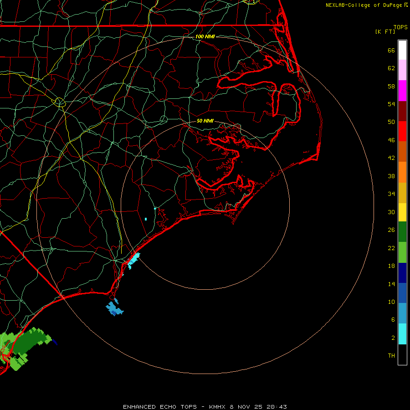This screenshot has height=410, width=410.
Task: Click the gold 34 kft legend swatch
Action: click(x=402, y=193)
